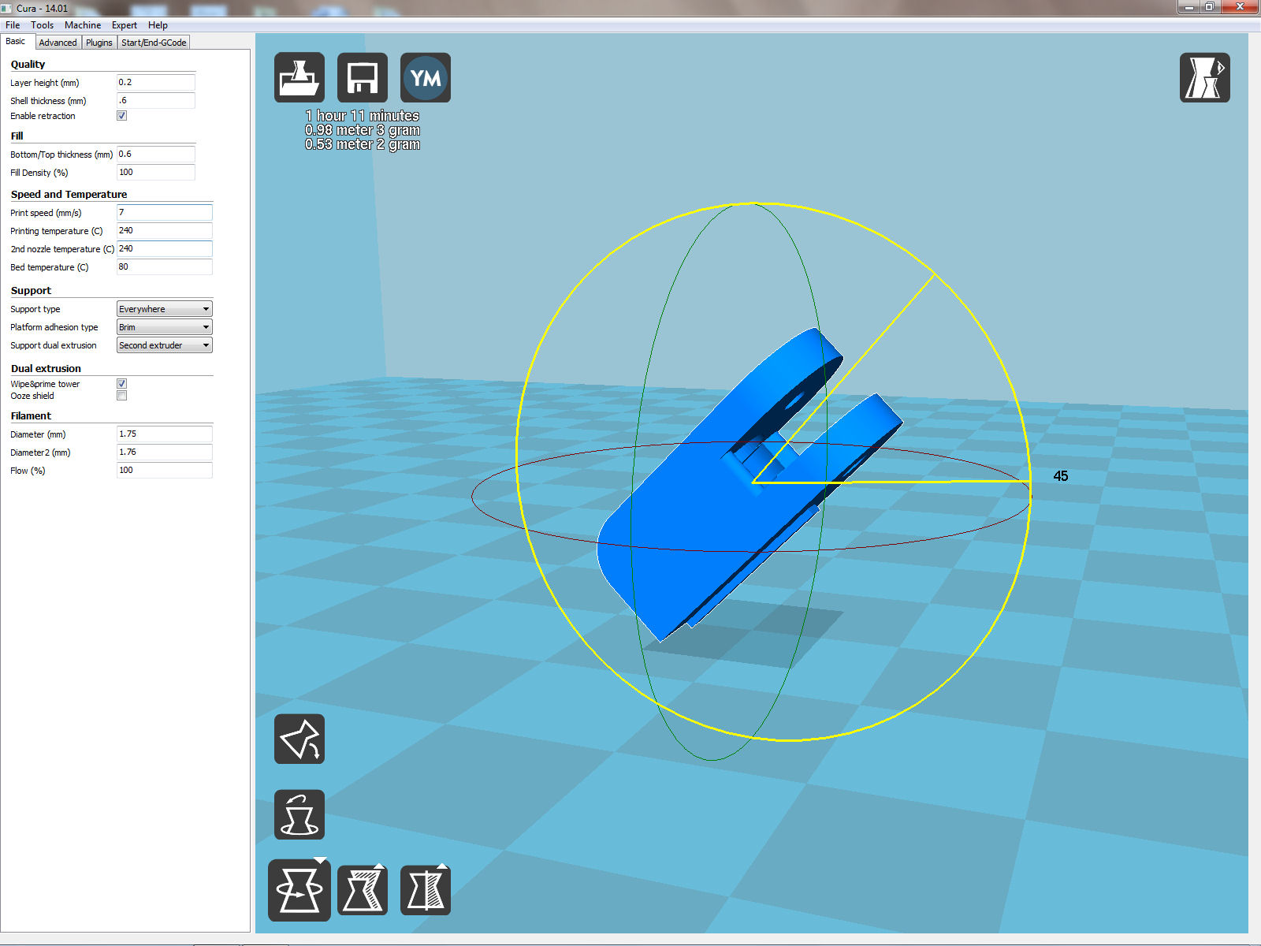Disable the Enable retraction checkbox
1261x946 pixels.
[x=122, y=116]
